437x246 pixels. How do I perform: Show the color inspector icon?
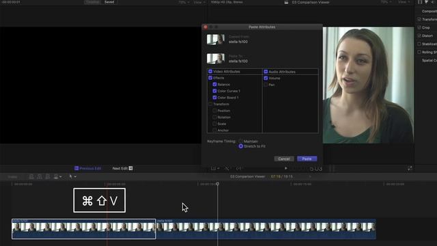click(426, 2)
